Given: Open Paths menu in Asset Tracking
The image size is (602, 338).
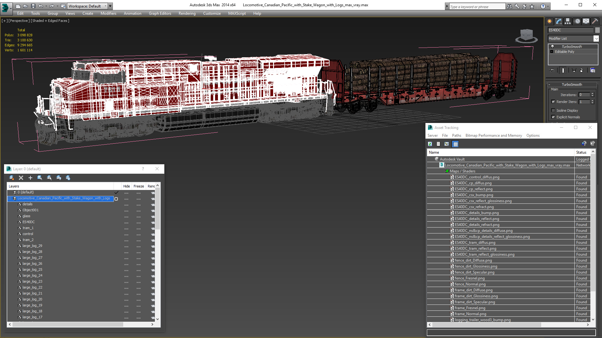Looking at the screenshot, I should coord(457,136).
